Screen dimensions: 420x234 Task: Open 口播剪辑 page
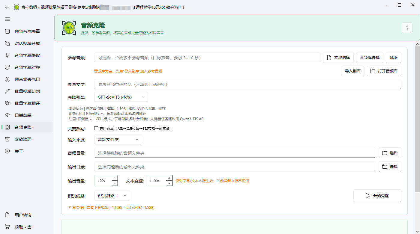point(27,115)
